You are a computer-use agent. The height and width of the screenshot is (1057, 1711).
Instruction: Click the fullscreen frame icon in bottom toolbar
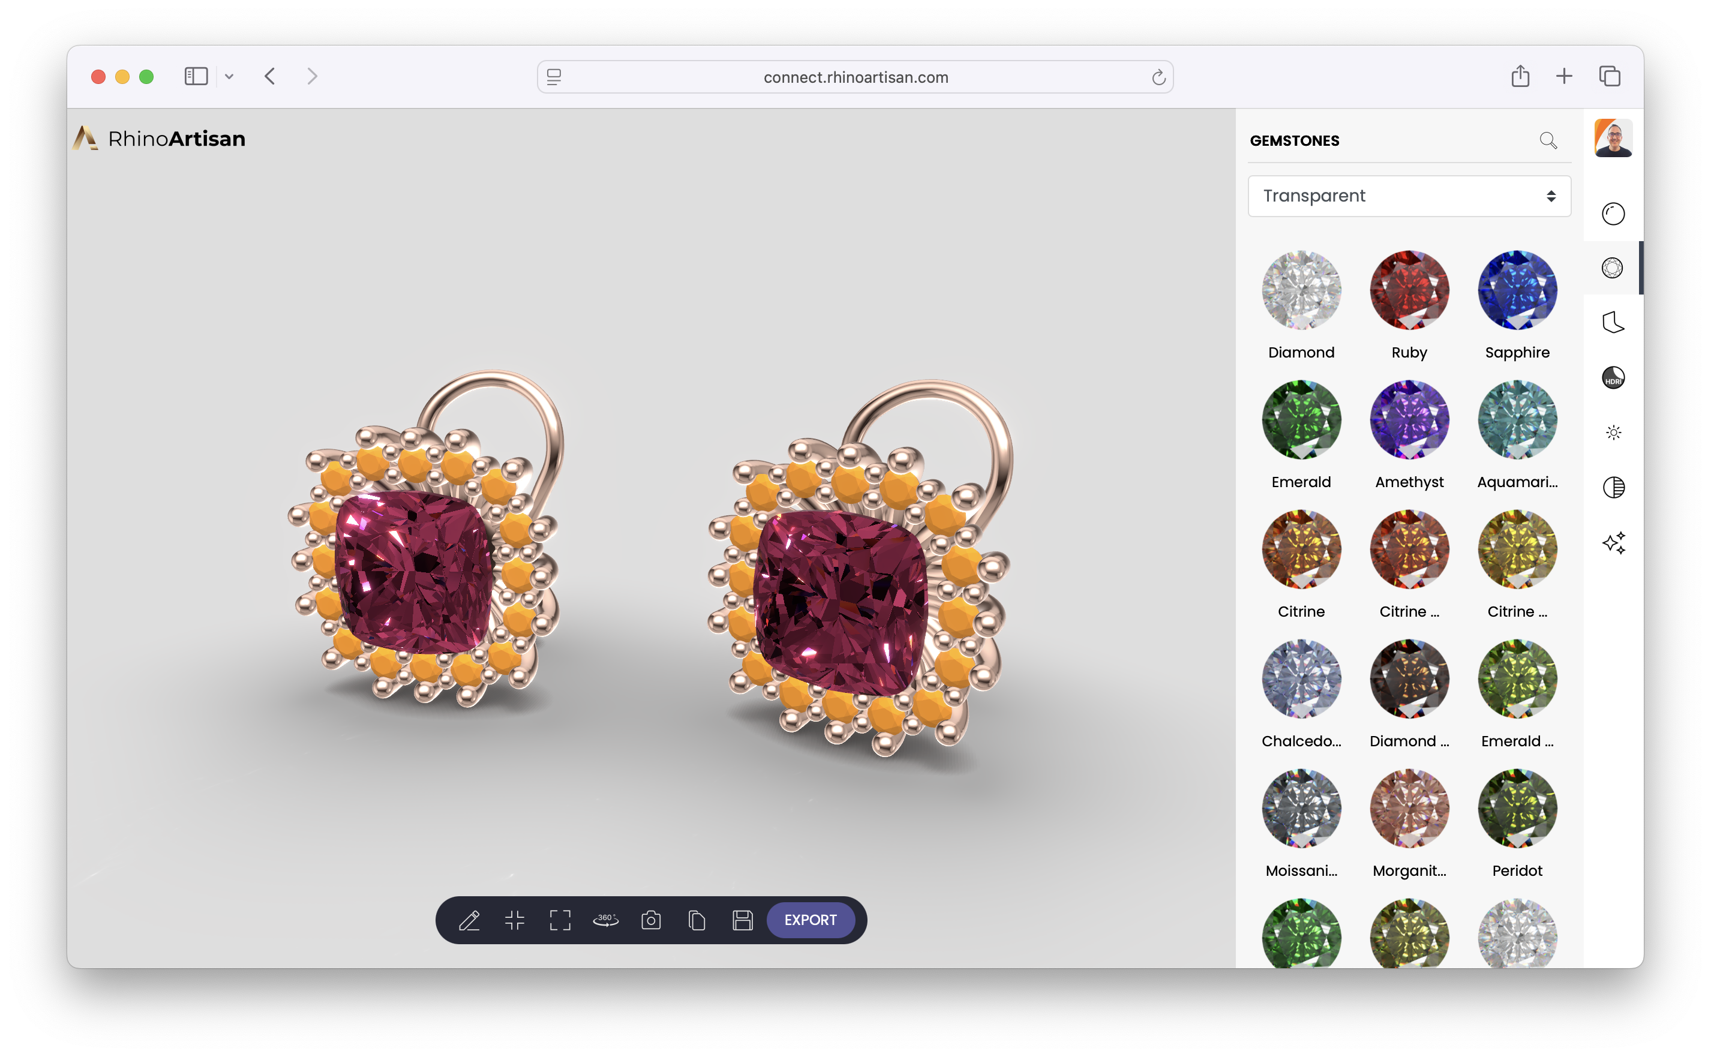[x=560, y=920]
